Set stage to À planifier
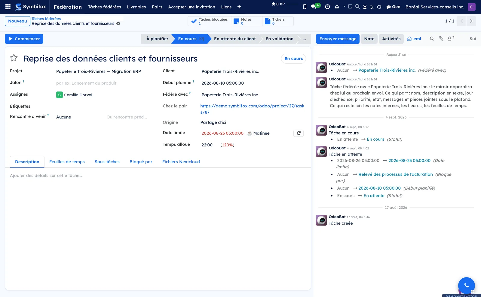The width and height of the screenshot is (481, 297). pos(157,39)
